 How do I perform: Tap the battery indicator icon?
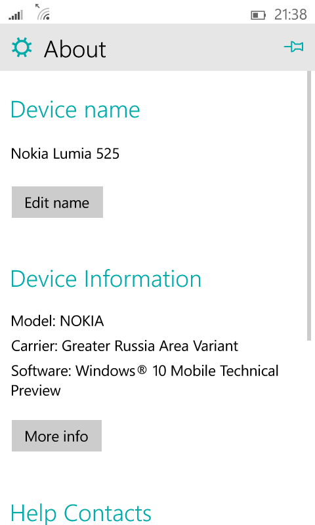pos(258,15)
